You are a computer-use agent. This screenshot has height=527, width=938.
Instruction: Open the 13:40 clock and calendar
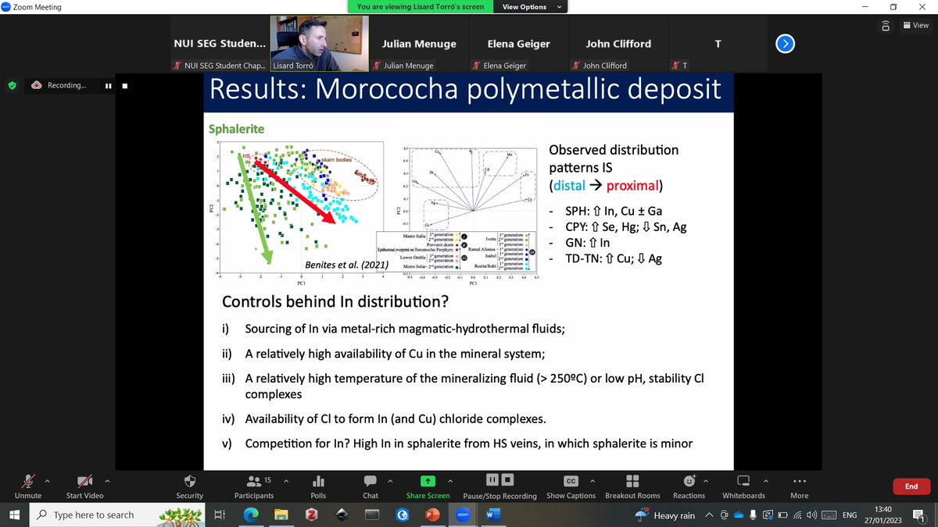pyautogui.click(x=882, y=515)
